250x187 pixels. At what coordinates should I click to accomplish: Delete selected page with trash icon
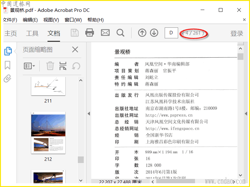50,66
